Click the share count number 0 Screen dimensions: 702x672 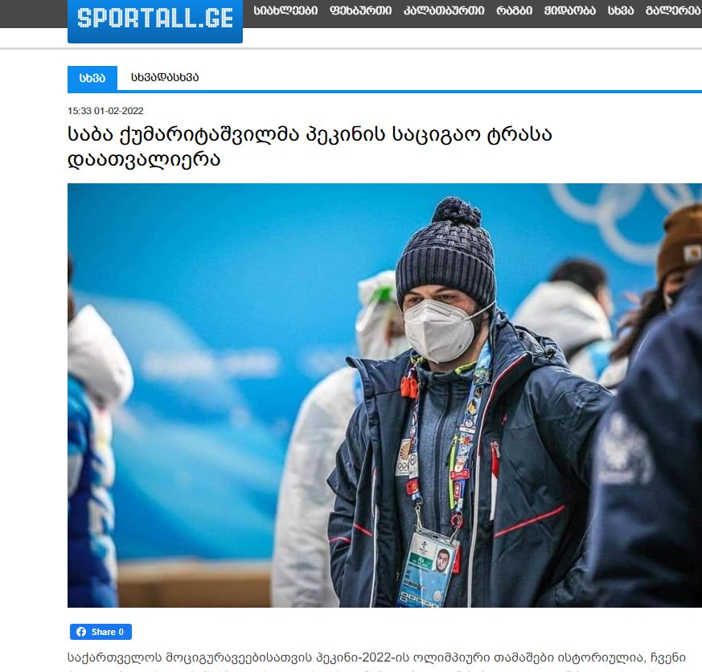pyautogui.click(x=121, y=632)
